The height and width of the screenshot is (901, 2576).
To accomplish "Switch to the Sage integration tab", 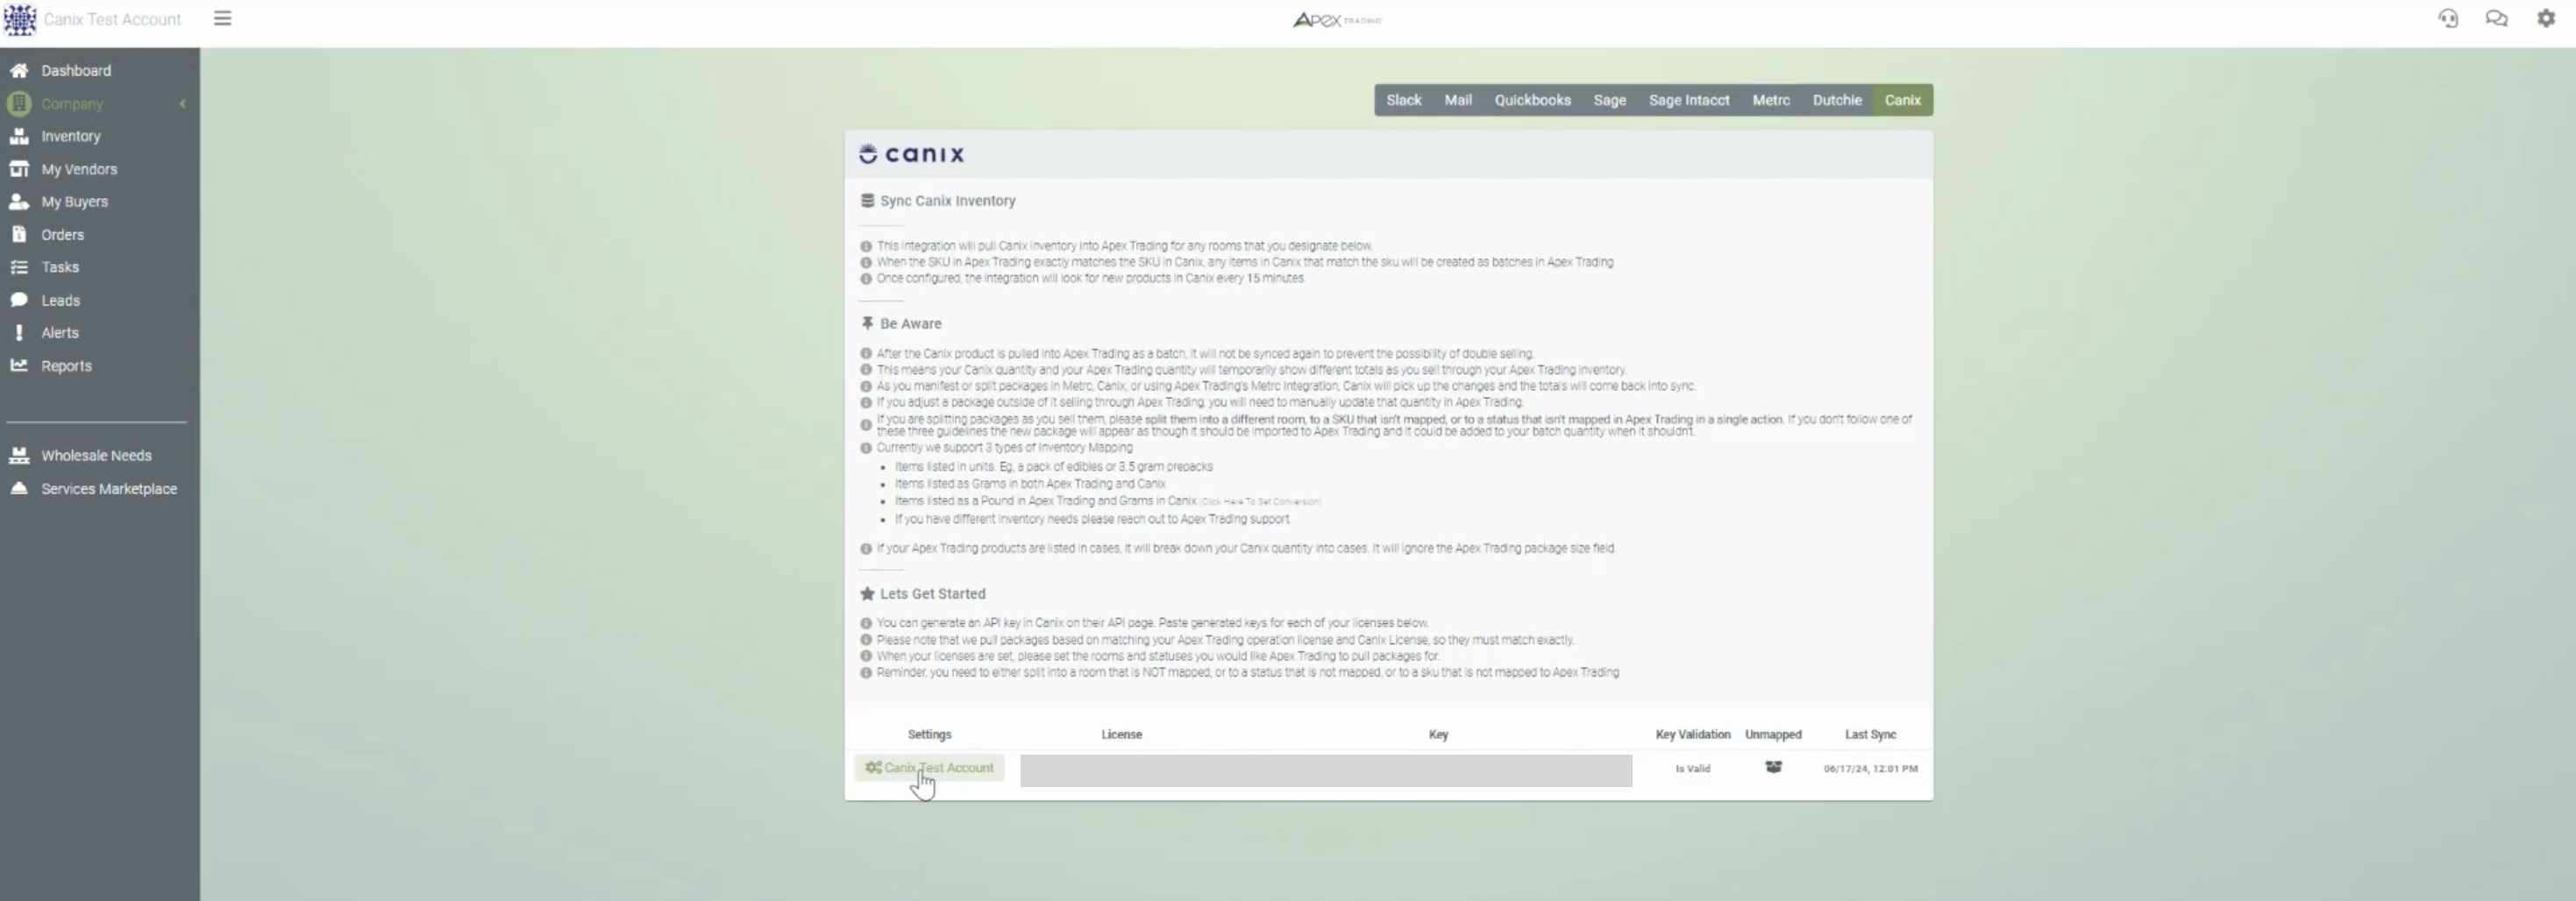I will 1609,100.
